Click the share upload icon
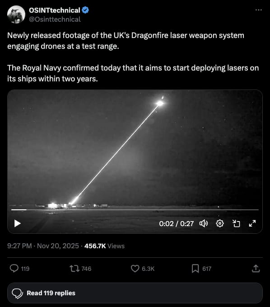 coord(256,269)
